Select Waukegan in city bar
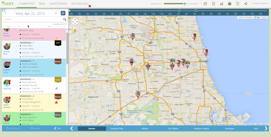This screenshot has width=271, height=137. [230, 128]
